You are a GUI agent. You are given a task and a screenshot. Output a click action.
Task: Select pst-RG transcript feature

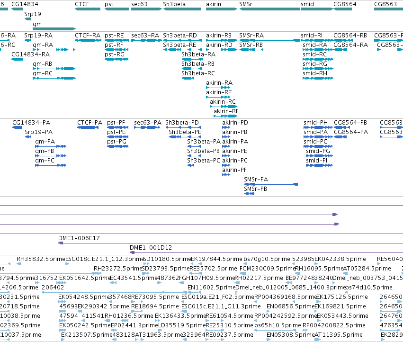(x=116, y=59)
